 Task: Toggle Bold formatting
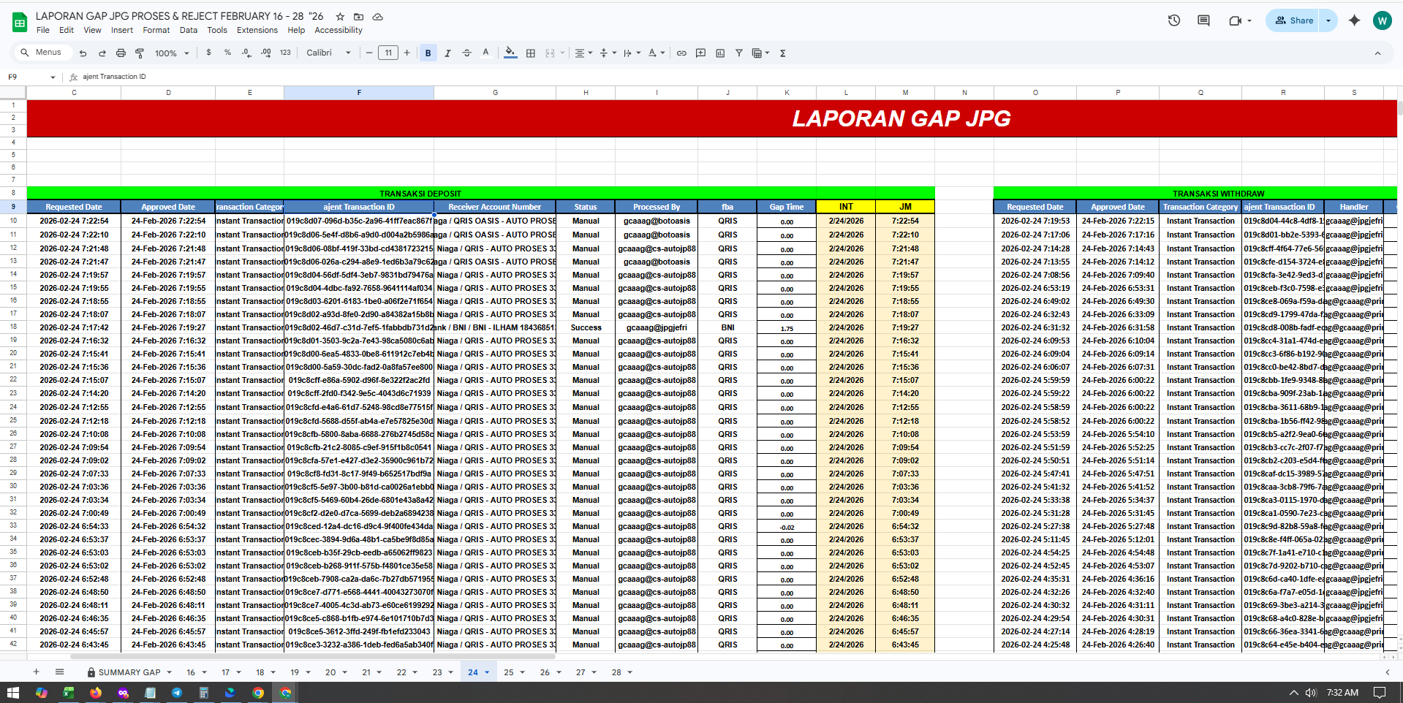pyautogui.click(x=428, y=53)
